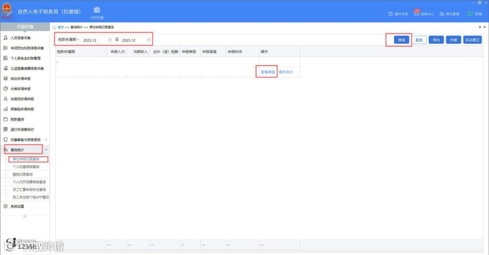Click the 代扣代缴 module icon in header
Image resolution: width=489 pixels, height=255 pixels.
coord(97,13)
